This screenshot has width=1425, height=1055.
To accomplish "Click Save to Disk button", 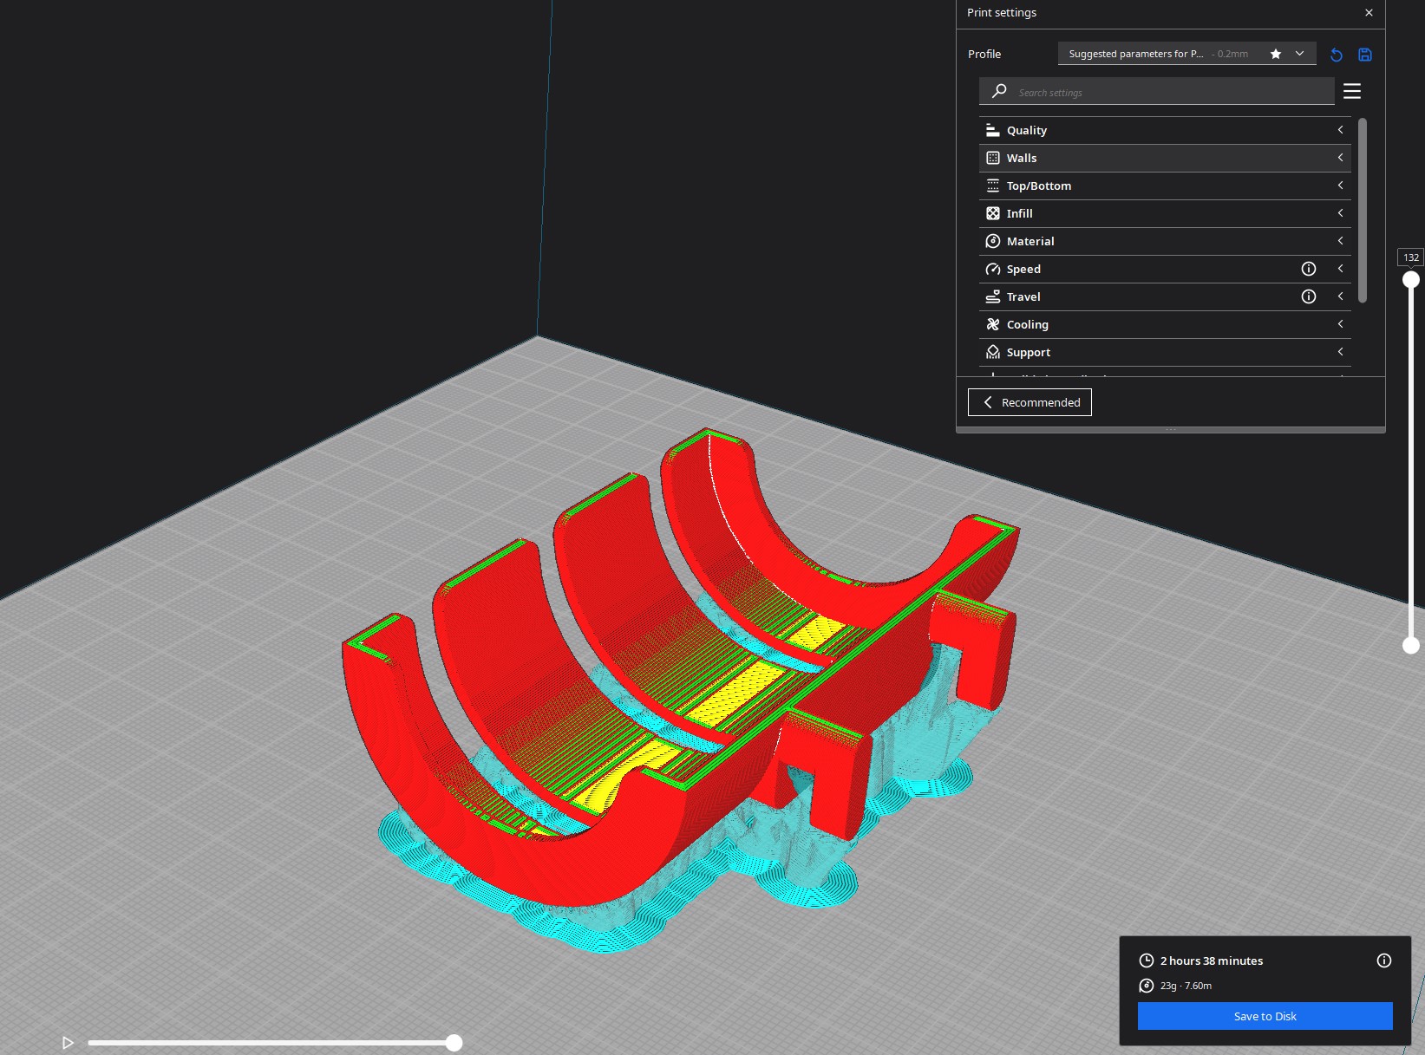I will pyautogui.click(x=1265, y=1016).
